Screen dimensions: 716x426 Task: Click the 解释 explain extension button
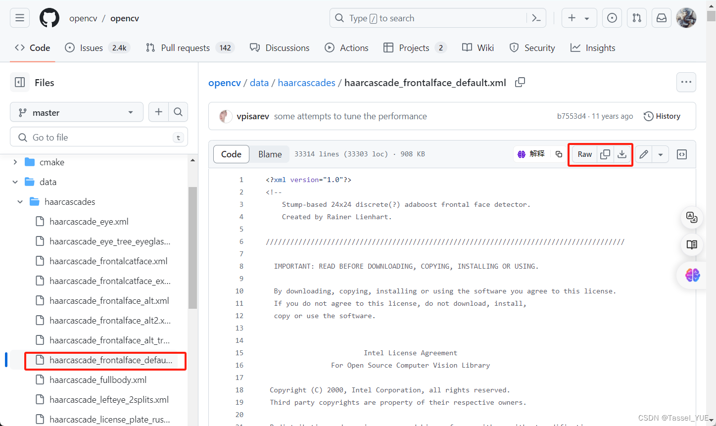point(531,154)
